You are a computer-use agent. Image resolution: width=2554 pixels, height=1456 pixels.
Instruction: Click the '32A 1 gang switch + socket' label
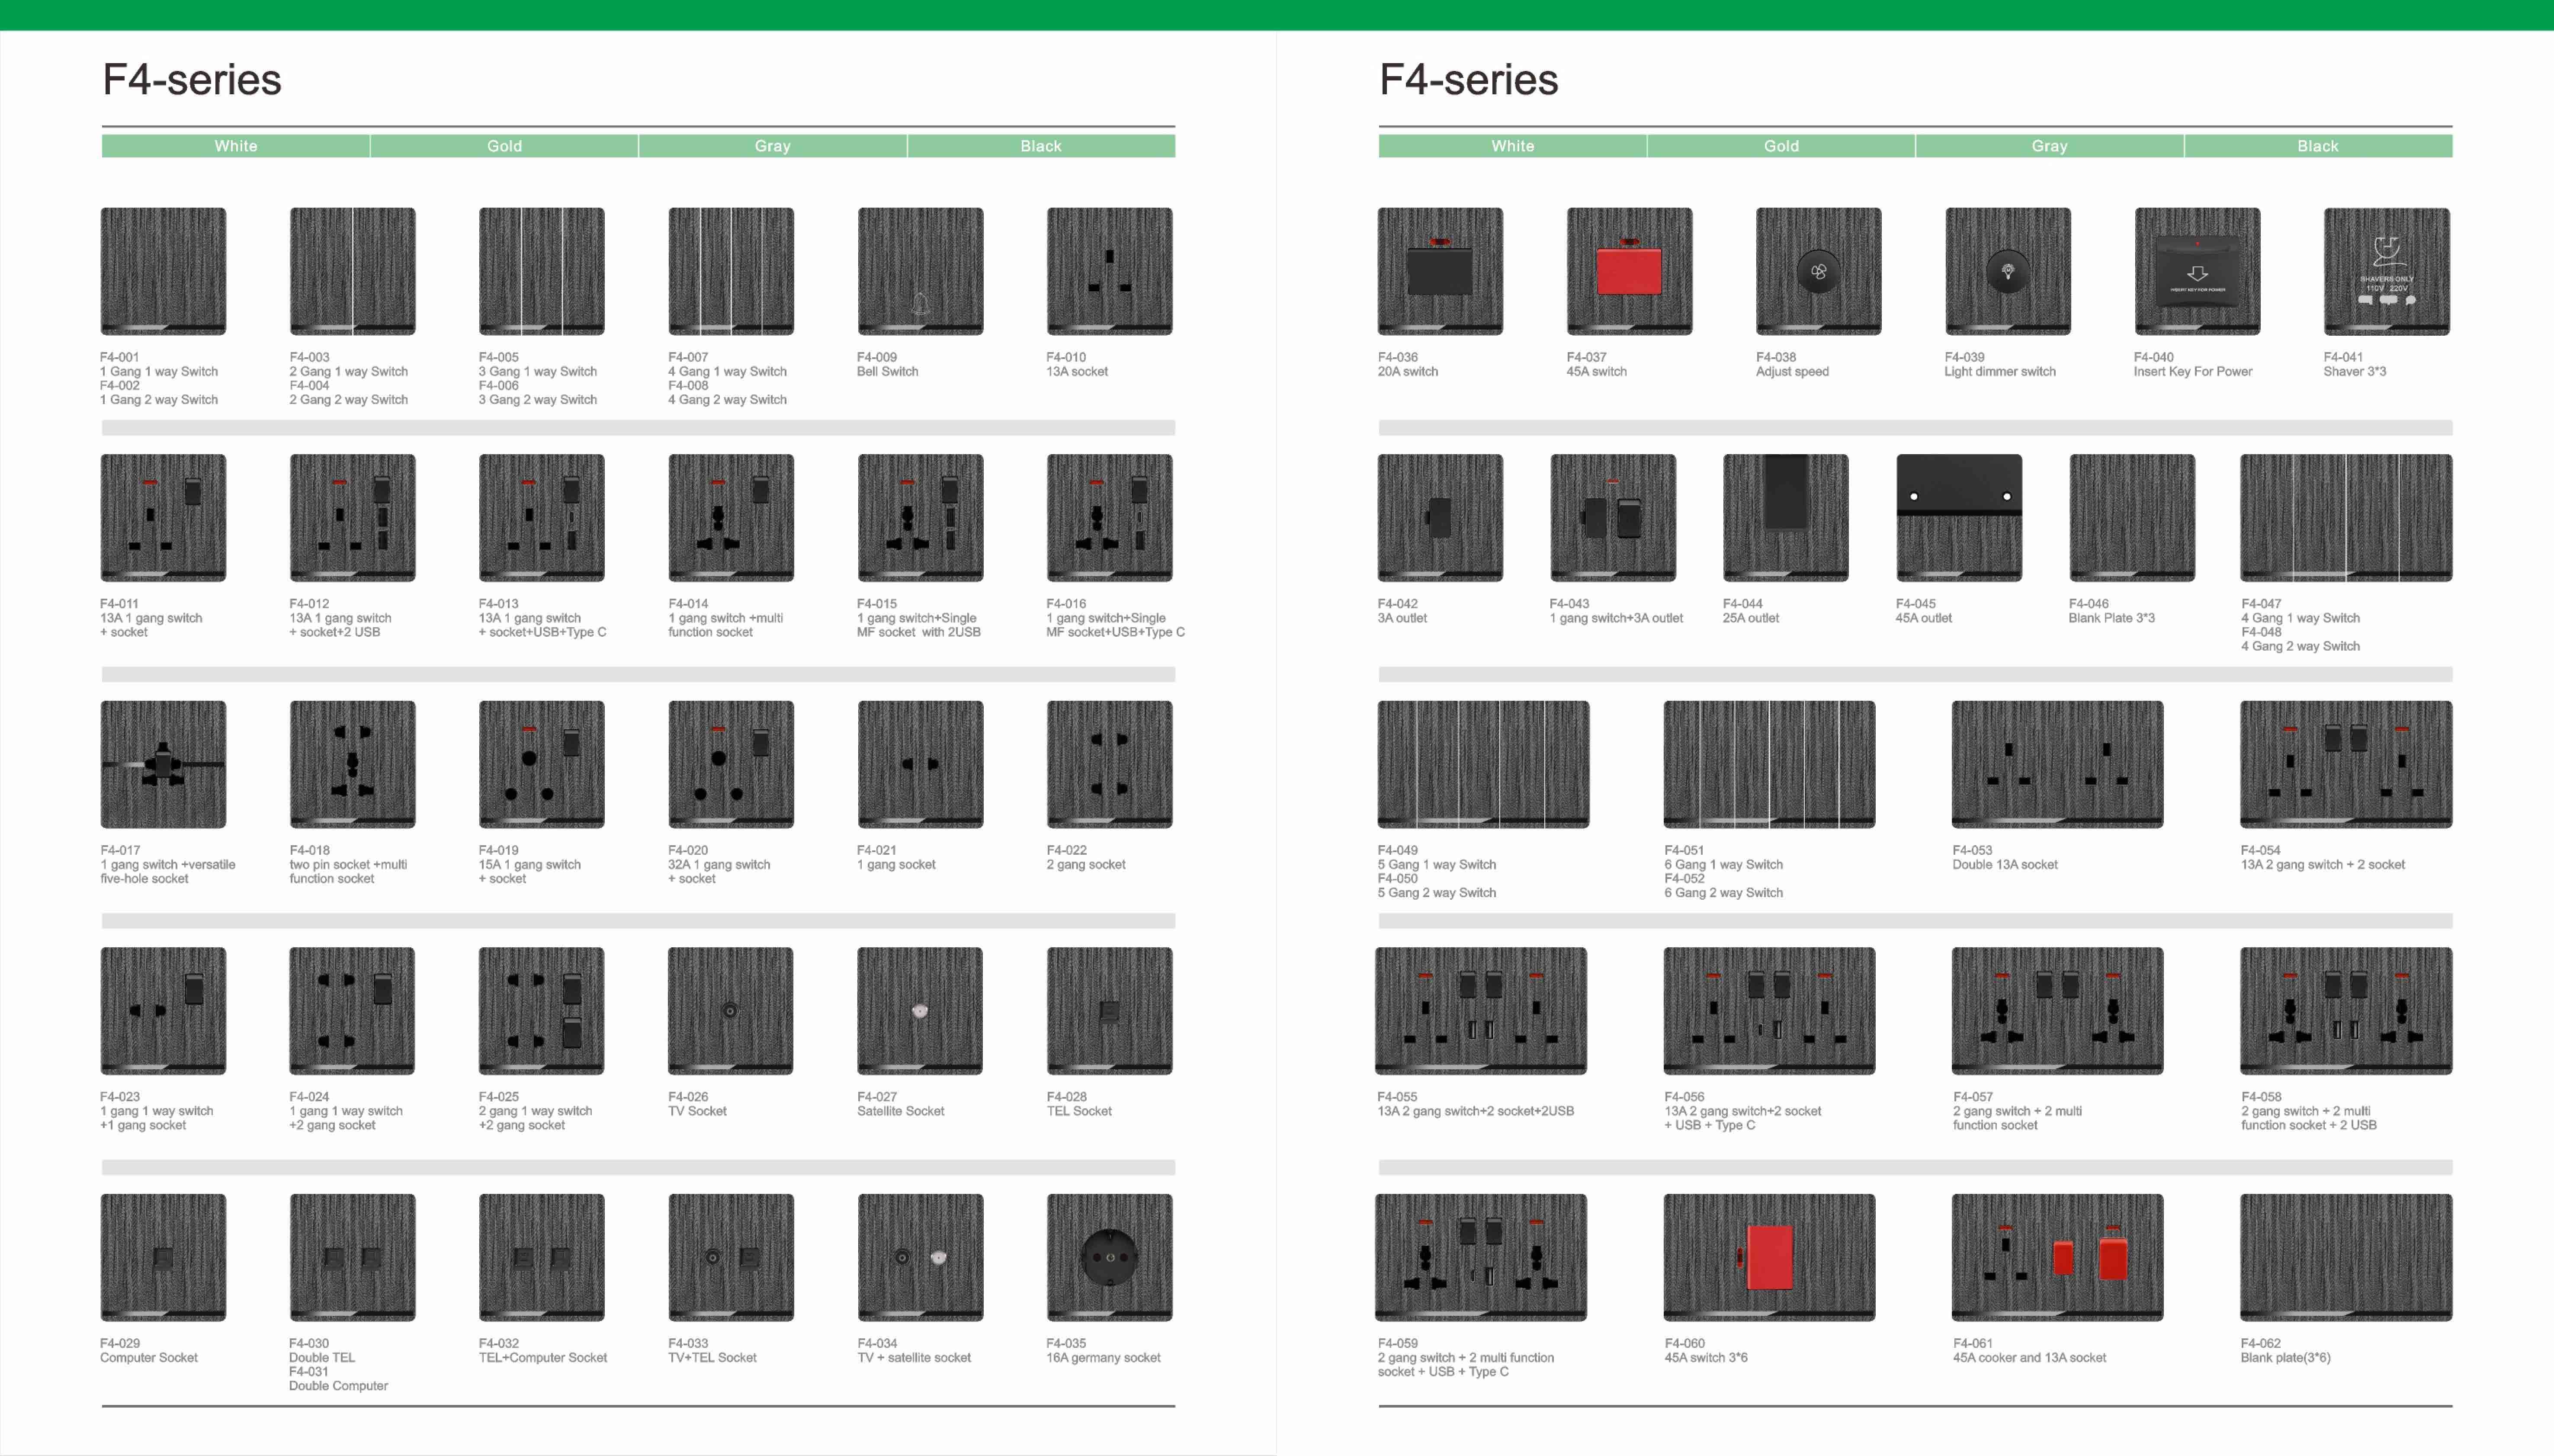(x=719, y=872)
